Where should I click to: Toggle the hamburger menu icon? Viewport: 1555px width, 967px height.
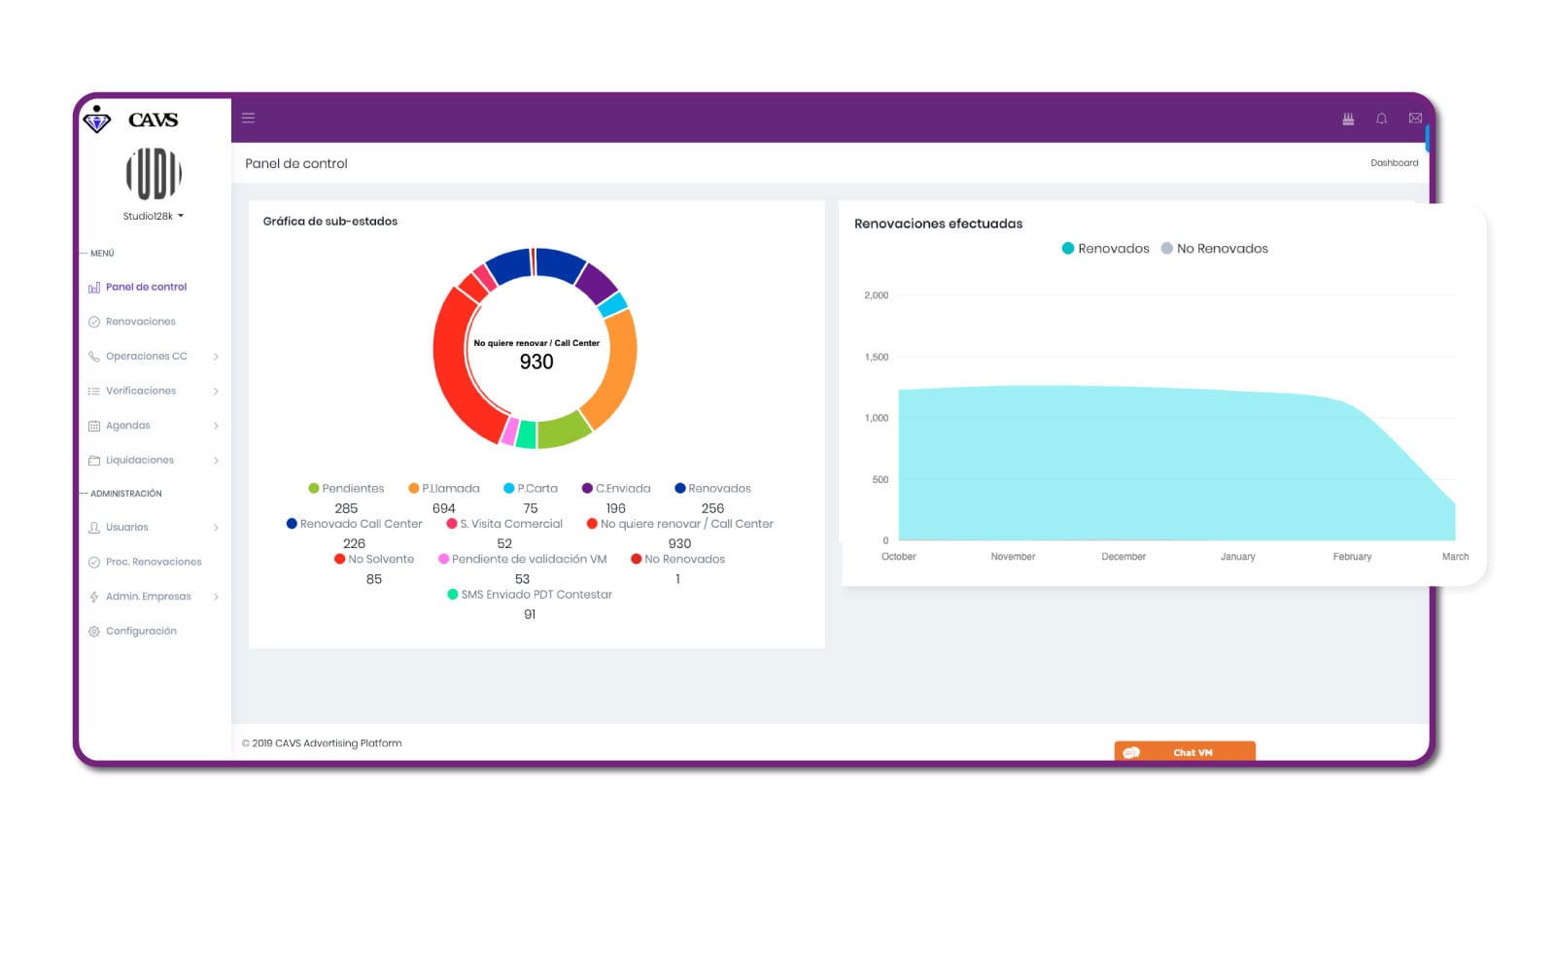click(x=248, y=118)
